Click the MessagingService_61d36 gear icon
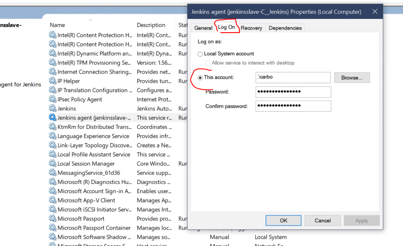Image resolution: width=403 pixels, height=246 pixels. tap(52, 172)
